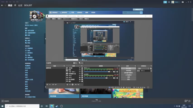
Task: Click the 开始录制 button in OBS
Action: point(128,70)
